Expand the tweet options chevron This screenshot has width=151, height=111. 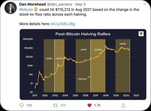point(145,4)
